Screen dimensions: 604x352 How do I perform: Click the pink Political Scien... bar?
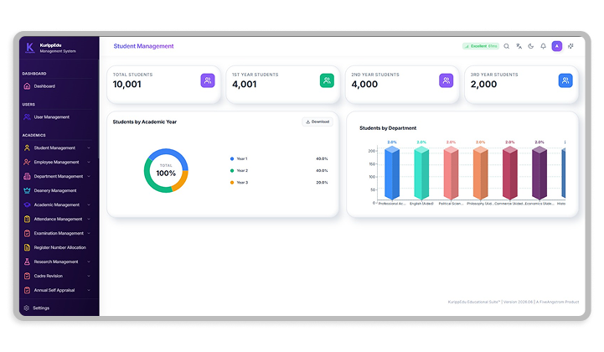(451, 173)
